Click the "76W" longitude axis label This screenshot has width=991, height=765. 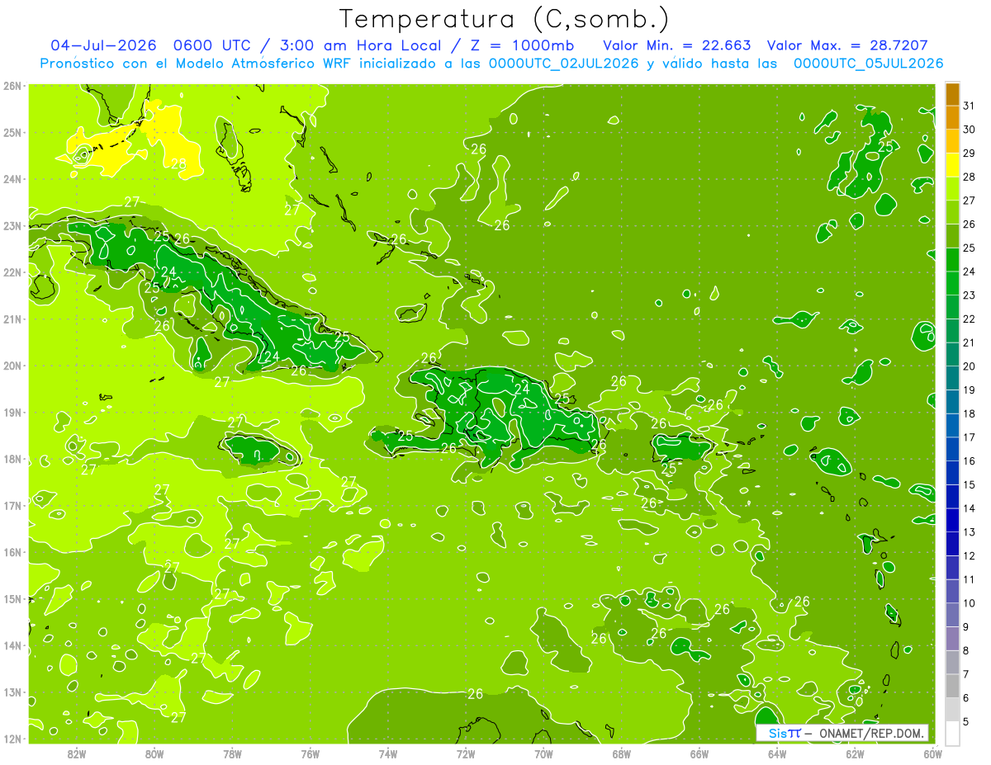(310, 754)
